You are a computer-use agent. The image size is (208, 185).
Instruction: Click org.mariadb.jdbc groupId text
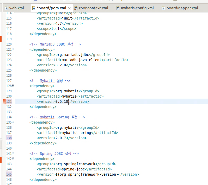coord(72,55)
